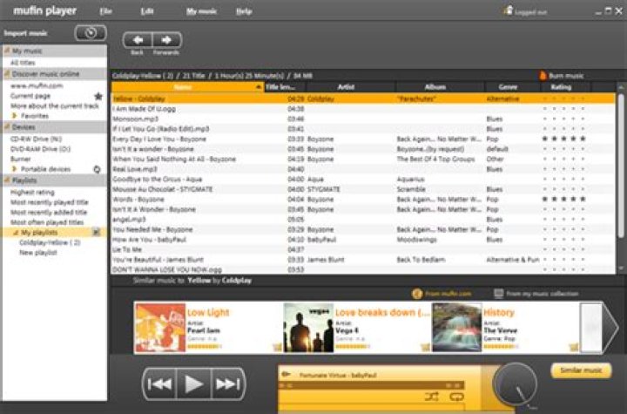Image resolution: width=627 pixels, height=414 pixels.
Task: Click the Love breaks down album thumbnail
Action: pos(308,328)
